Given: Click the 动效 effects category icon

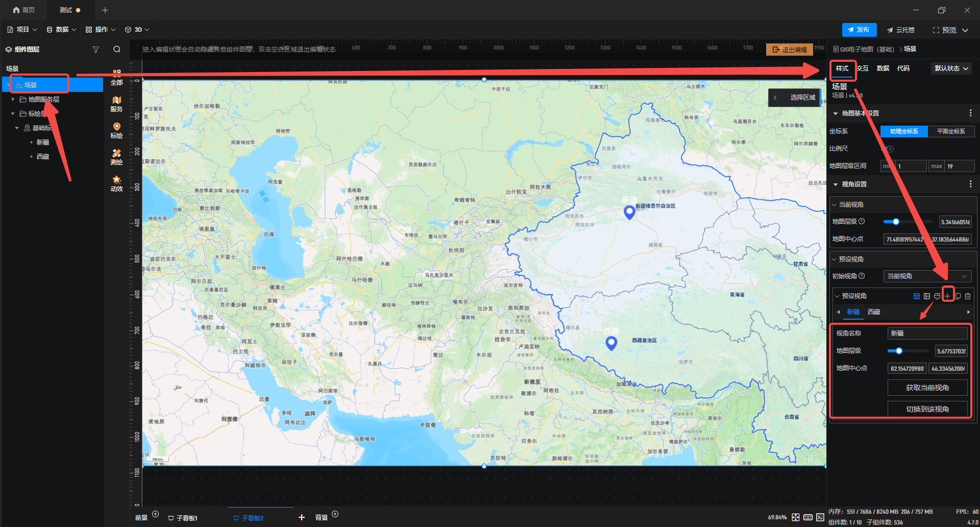Looking at the screenshot, I should [116, 183].
